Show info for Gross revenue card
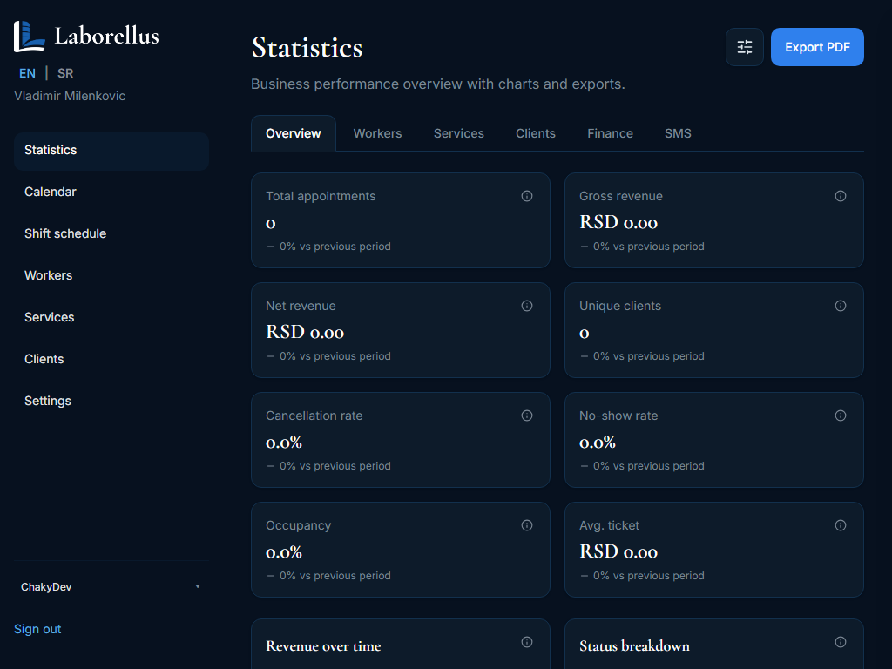This screenshot has height=669, width=892. coord(841,196)
